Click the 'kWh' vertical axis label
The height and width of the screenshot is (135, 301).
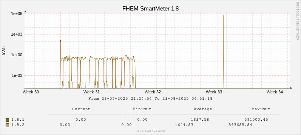click(4, 51)
